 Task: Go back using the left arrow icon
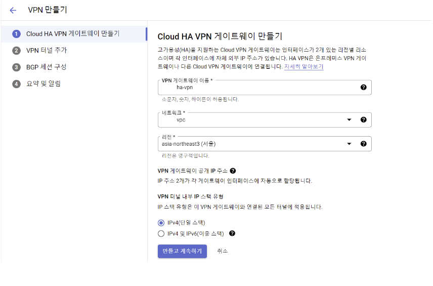tap(13, 11)
